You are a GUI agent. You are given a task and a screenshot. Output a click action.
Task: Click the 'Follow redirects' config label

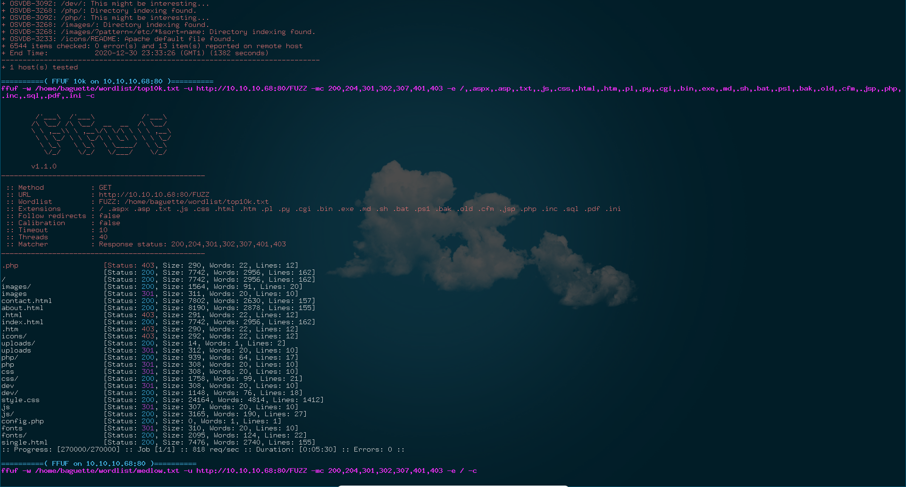tap(52, 216)
